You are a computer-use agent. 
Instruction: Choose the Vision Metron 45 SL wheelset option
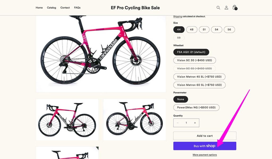pos(199,77)
